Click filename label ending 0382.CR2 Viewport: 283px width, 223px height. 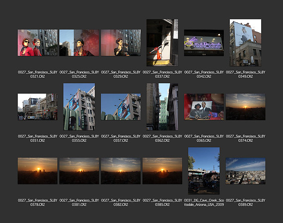tap(121, 203)
